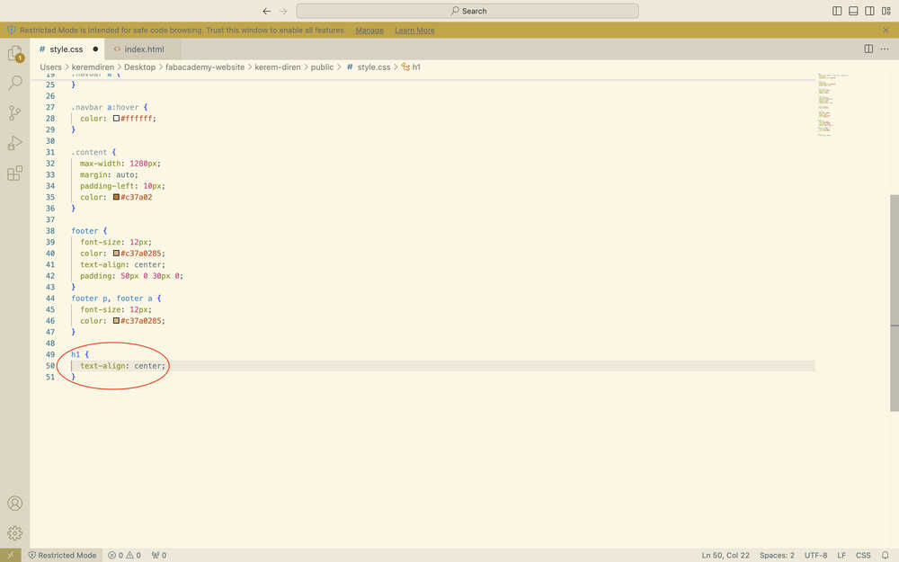
Task: Open the #c37a02 color swatch on line 35
Action: (116, 197)
